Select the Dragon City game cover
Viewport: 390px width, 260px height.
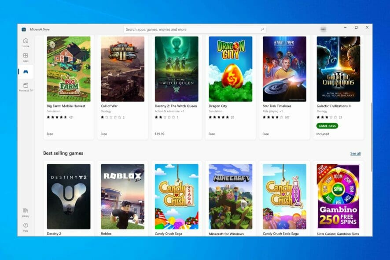pos(231,69)
